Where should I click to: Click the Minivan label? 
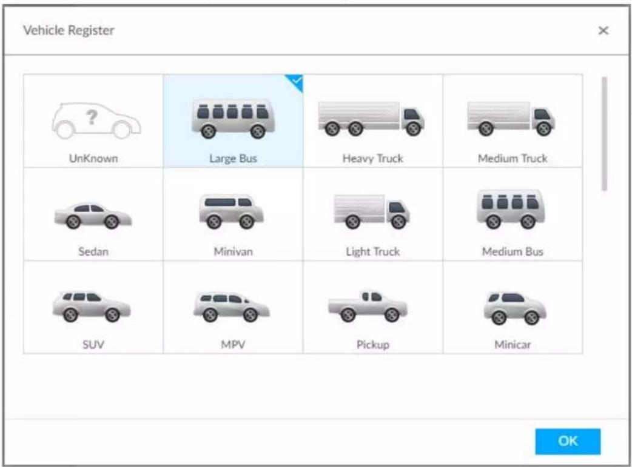click(233, 251)
